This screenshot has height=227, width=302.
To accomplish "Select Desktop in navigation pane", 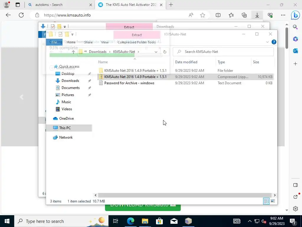I will pos(68,74).
